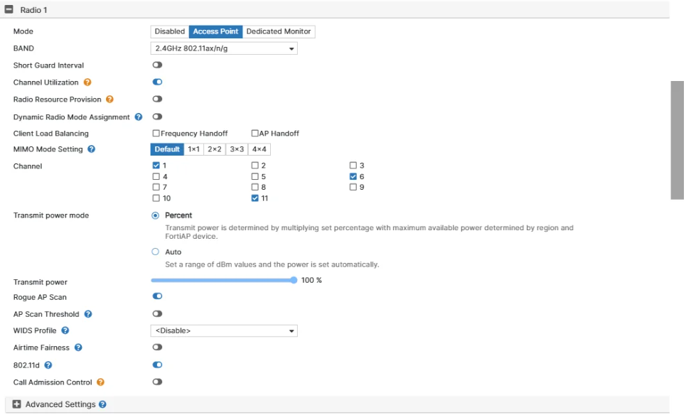The image size is (691, 415).
Task: Click Airtime Fairness info icon
Action: [78, 347]
